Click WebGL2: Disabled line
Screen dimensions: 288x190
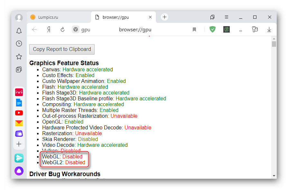click(64, 162)
